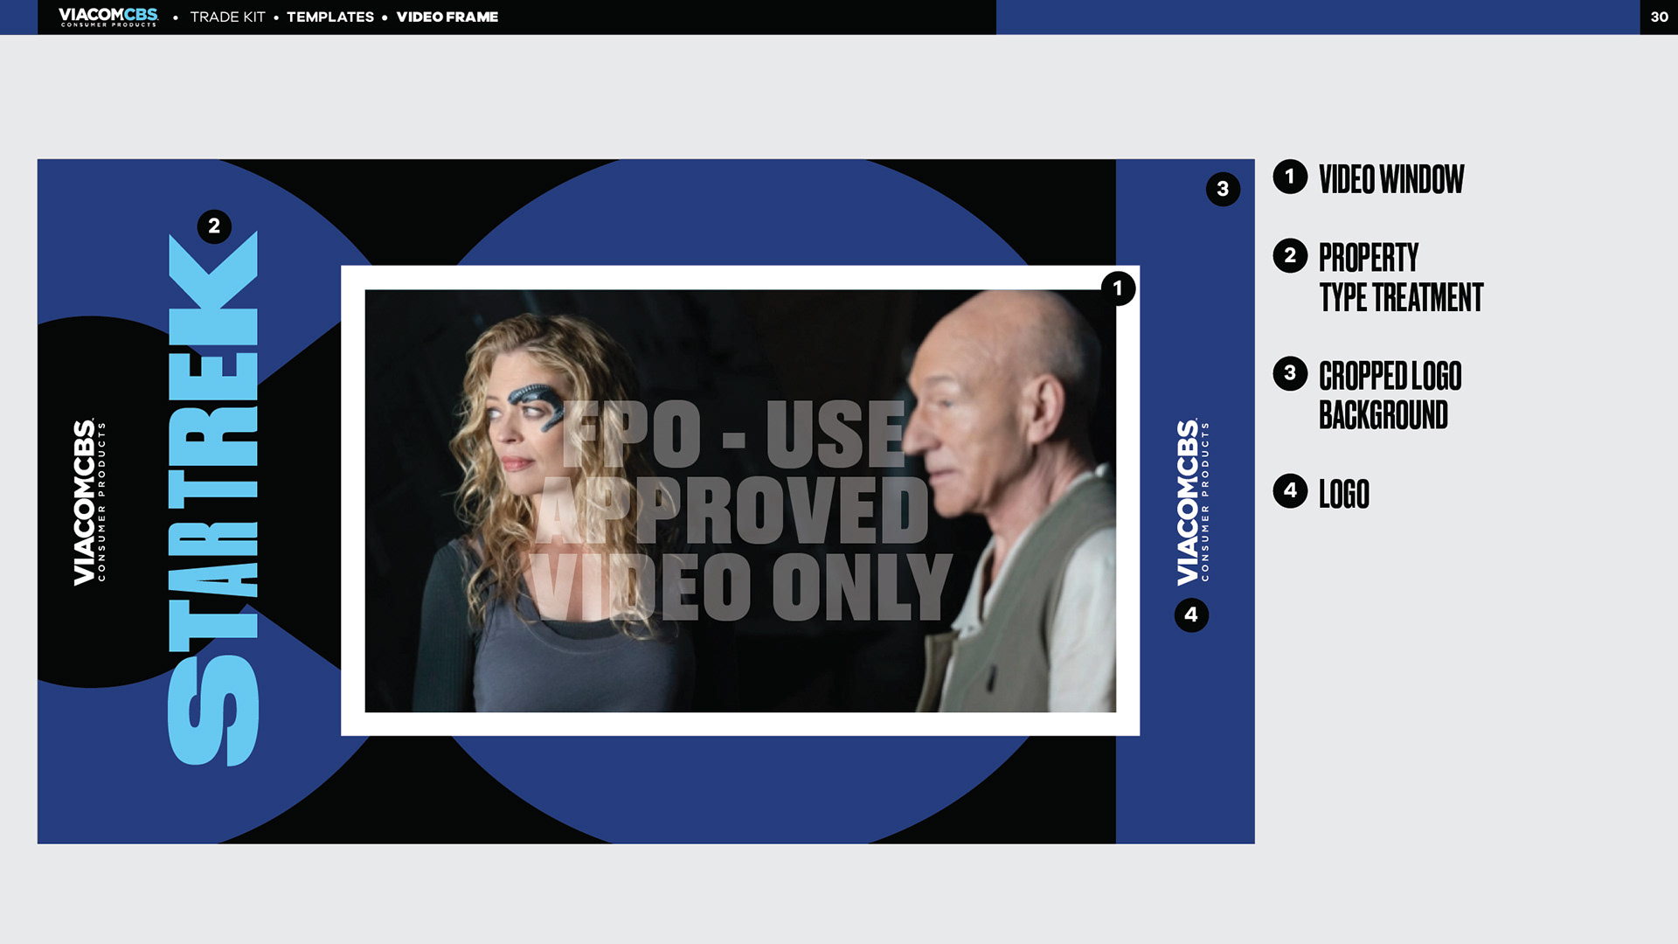The height and width of the screenshot is (944, 1678).
Task: Click numbered marker 1 on video window
Action: pyautogui.click(x=1118, y=288)
